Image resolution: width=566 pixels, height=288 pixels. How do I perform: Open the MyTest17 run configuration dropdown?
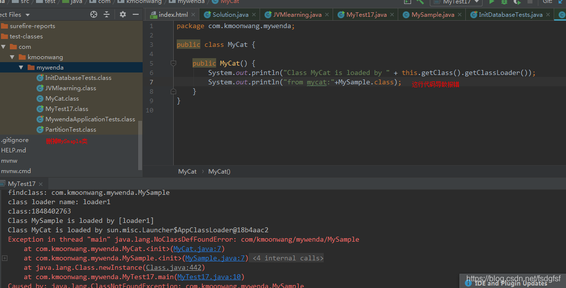click(x=456, y=2)
